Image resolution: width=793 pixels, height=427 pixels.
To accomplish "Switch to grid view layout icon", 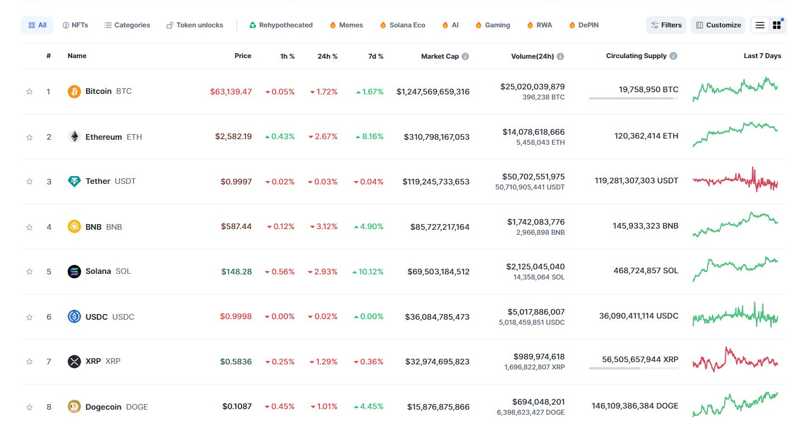I will pos(777,25).
